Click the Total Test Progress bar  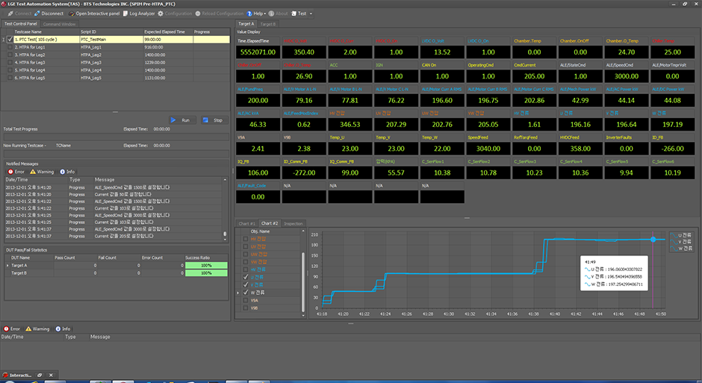tap(117, 137)
